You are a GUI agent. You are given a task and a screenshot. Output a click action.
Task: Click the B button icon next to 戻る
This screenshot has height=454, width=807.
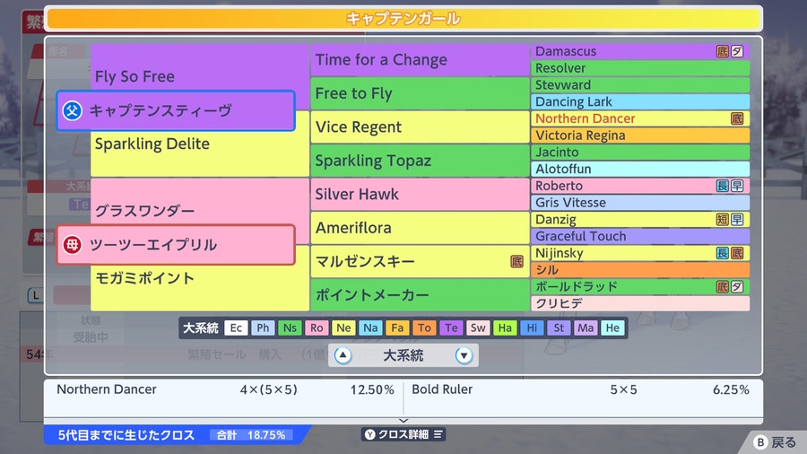coord(760,442)
